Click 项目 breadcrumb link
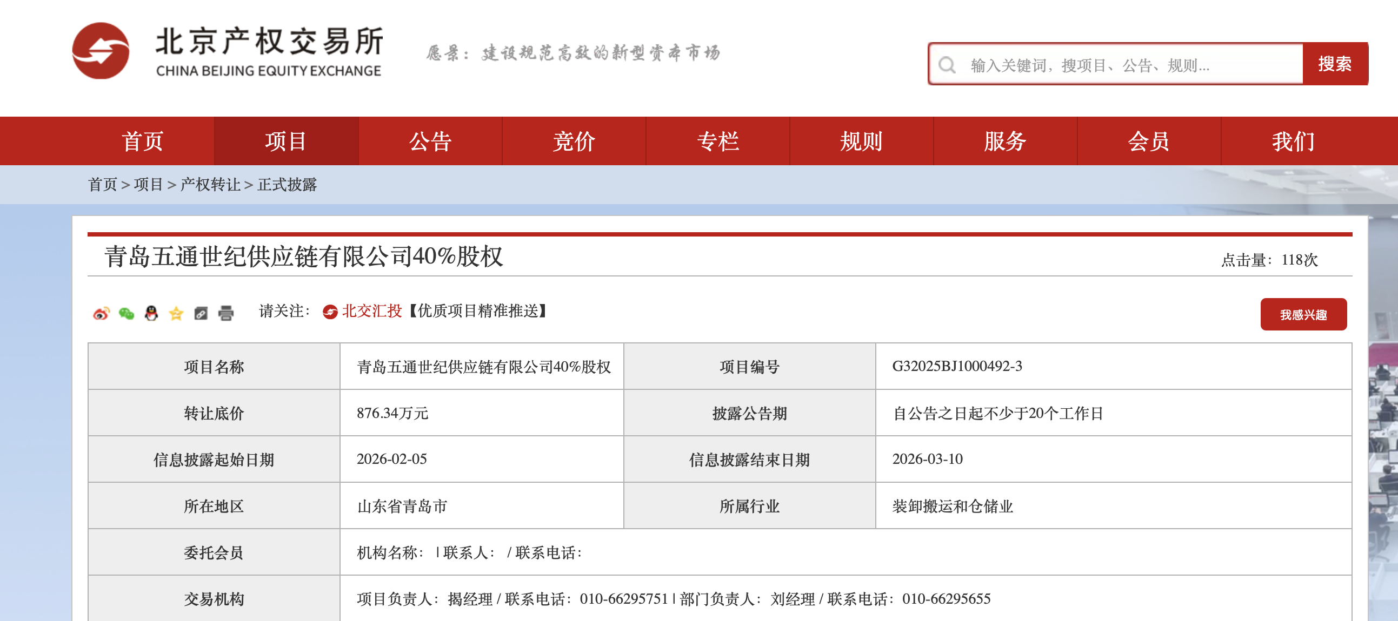The image size is (1398, 621). click(148, 185)
